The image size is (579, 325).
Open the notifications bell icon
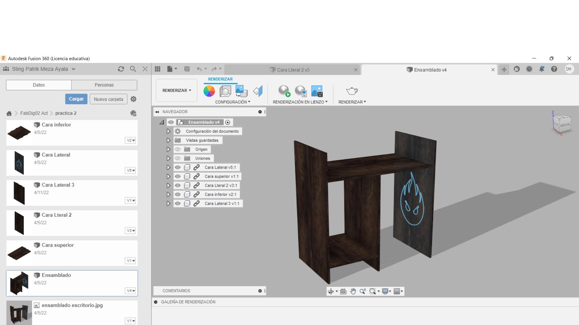(542, 69)
